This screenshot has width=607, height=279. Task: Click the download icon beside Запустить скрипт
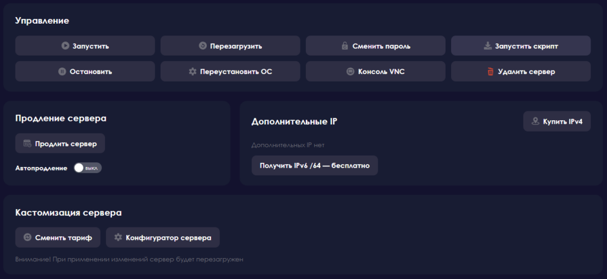click(488, 46)
